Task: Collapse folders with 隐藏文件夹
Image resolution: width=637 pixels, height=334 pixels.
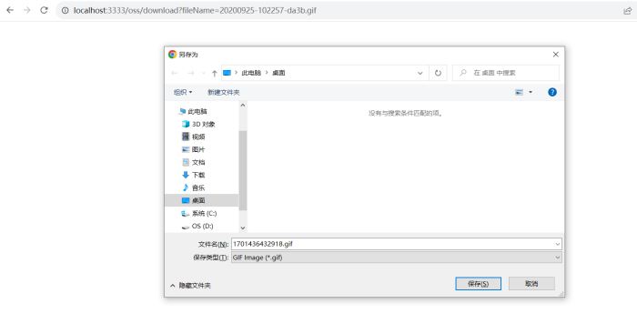Action: click(190, 286)
